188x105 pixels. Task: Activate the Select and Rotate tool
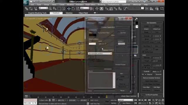(x=73, y=8)
